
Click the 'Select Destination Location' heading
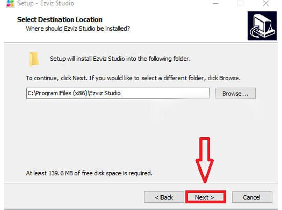[59, 19]
